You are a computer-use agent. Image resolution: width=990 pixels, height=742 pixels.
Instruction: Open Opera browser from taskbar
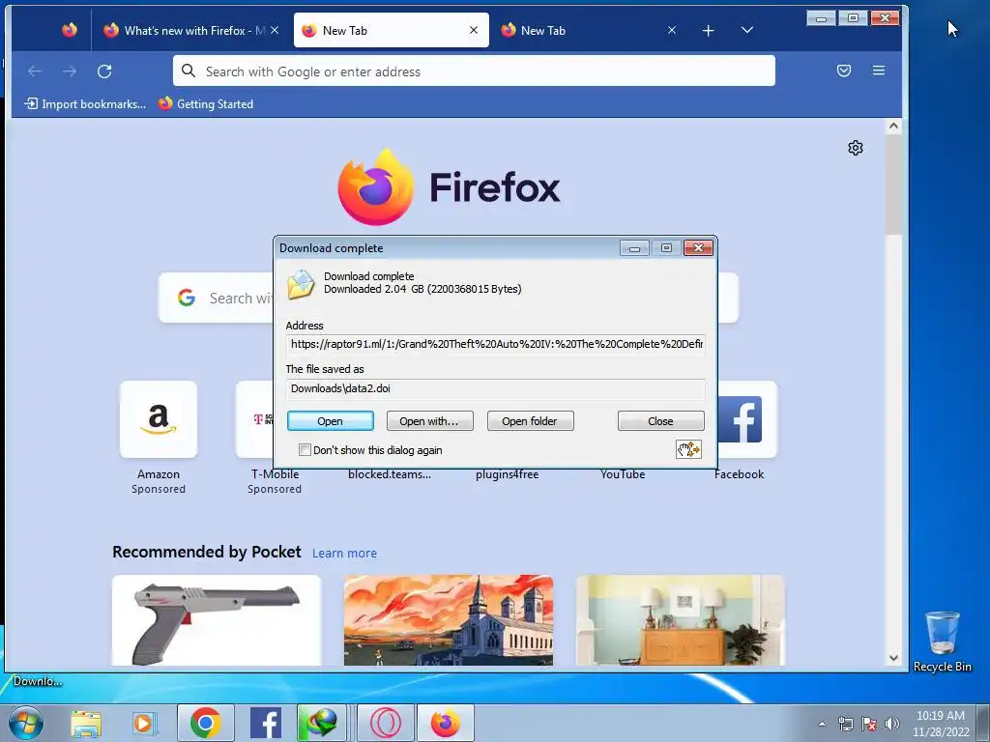pyautogui.click(x=385, y=723)
